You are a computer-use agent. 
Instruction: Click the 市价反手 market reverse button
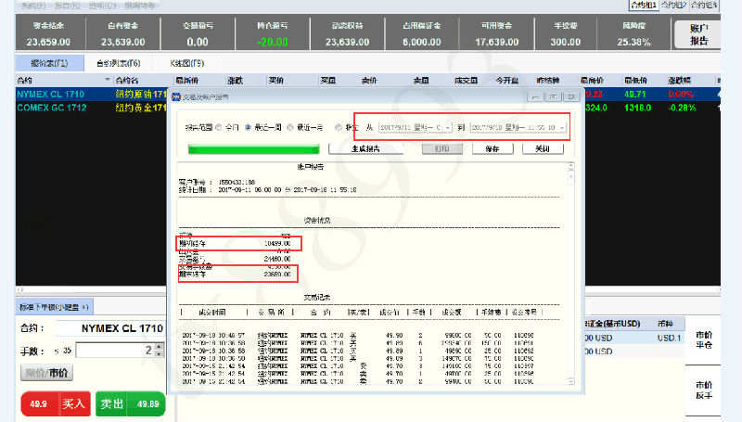pyautogui.click(x=703, y=390)
